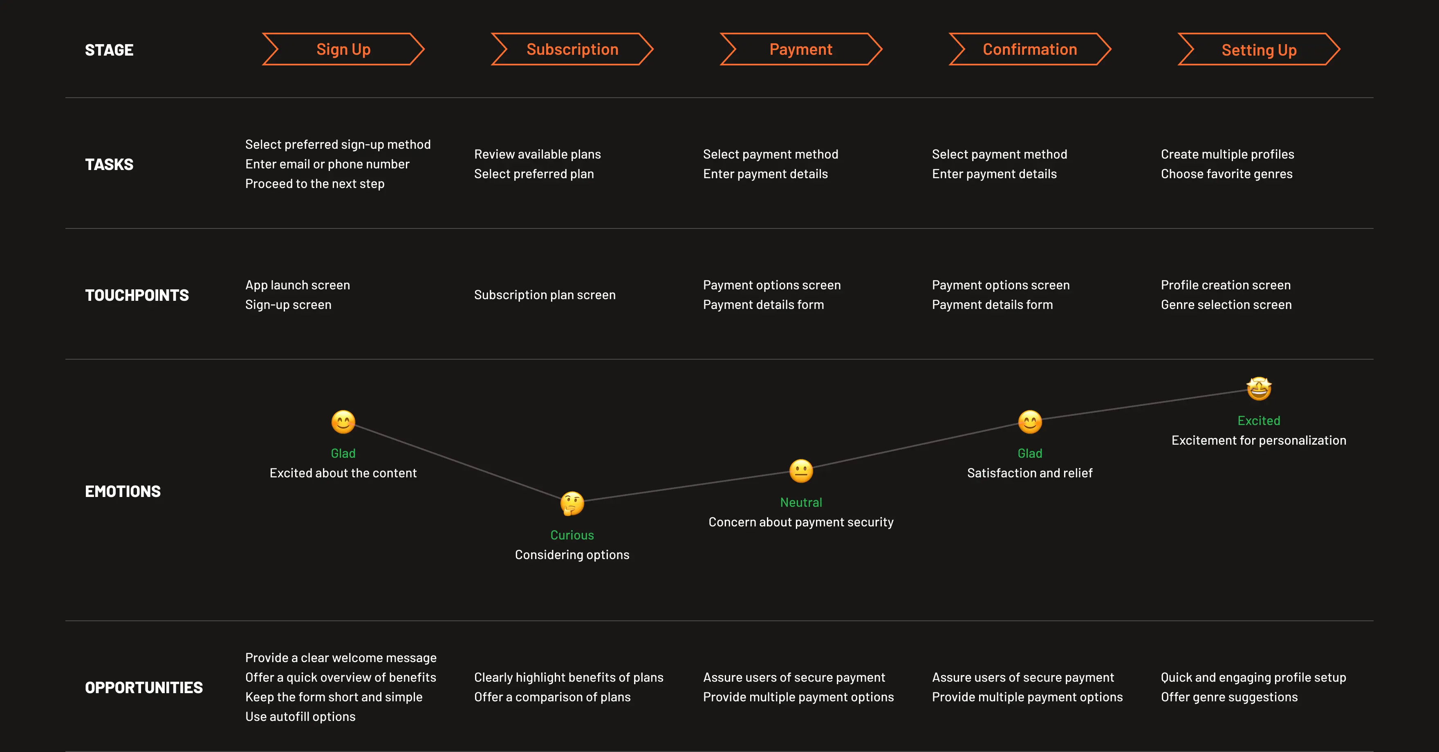
Task: Select the star-eyed emoji above Excited
Action: point(1259,389)
